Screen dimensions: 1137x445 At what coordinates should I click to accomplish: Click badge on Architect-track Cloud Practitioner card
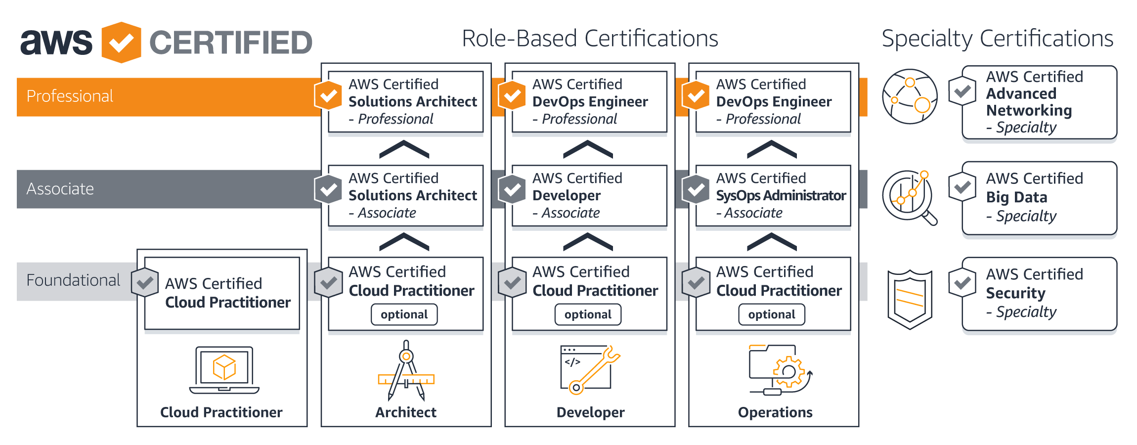[328, 282]
